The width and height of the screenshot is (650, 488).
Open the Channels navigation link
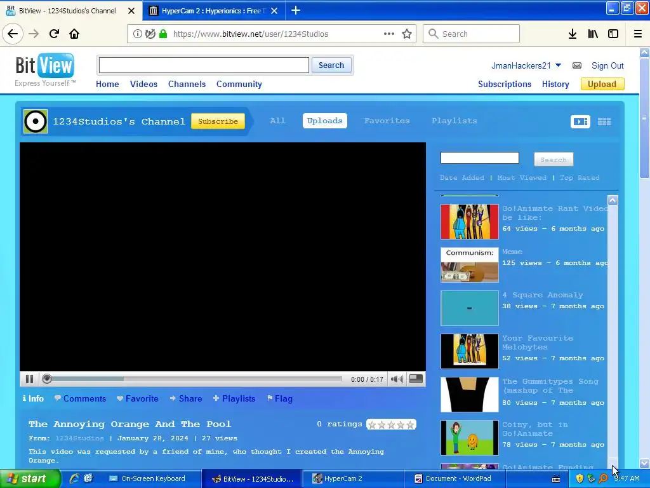187,85
